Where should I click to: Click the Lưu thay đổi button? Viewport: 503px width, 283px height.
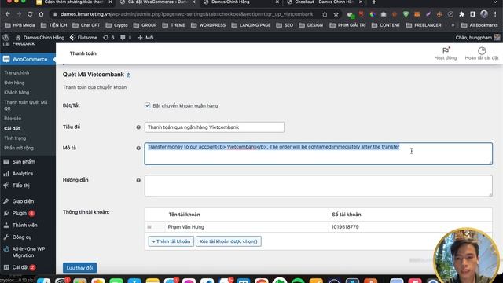(x=79, y=267)
